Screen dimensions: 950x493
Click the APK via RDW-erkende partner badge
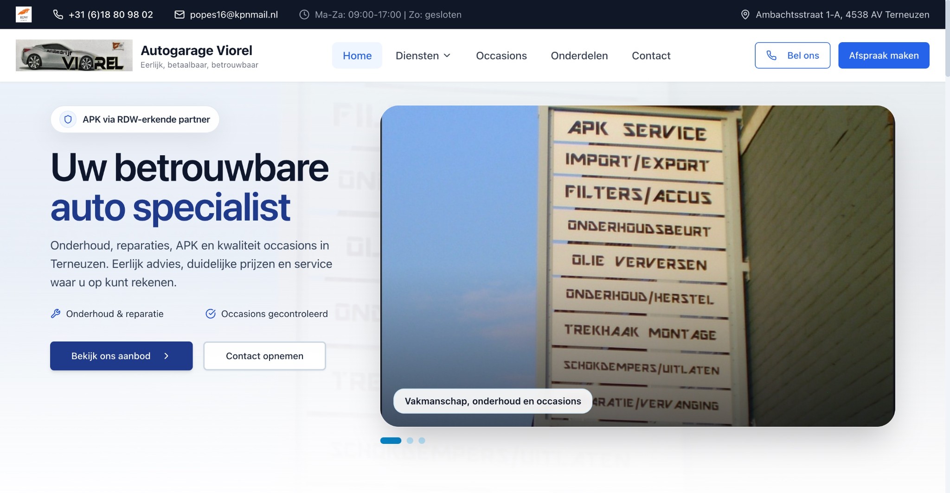click(x=135, y=120)
